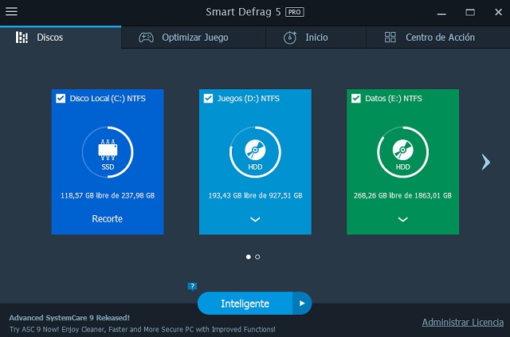Click Recorte on drive C card
Viewport: 510px width, 337px height.
[108, 218]
